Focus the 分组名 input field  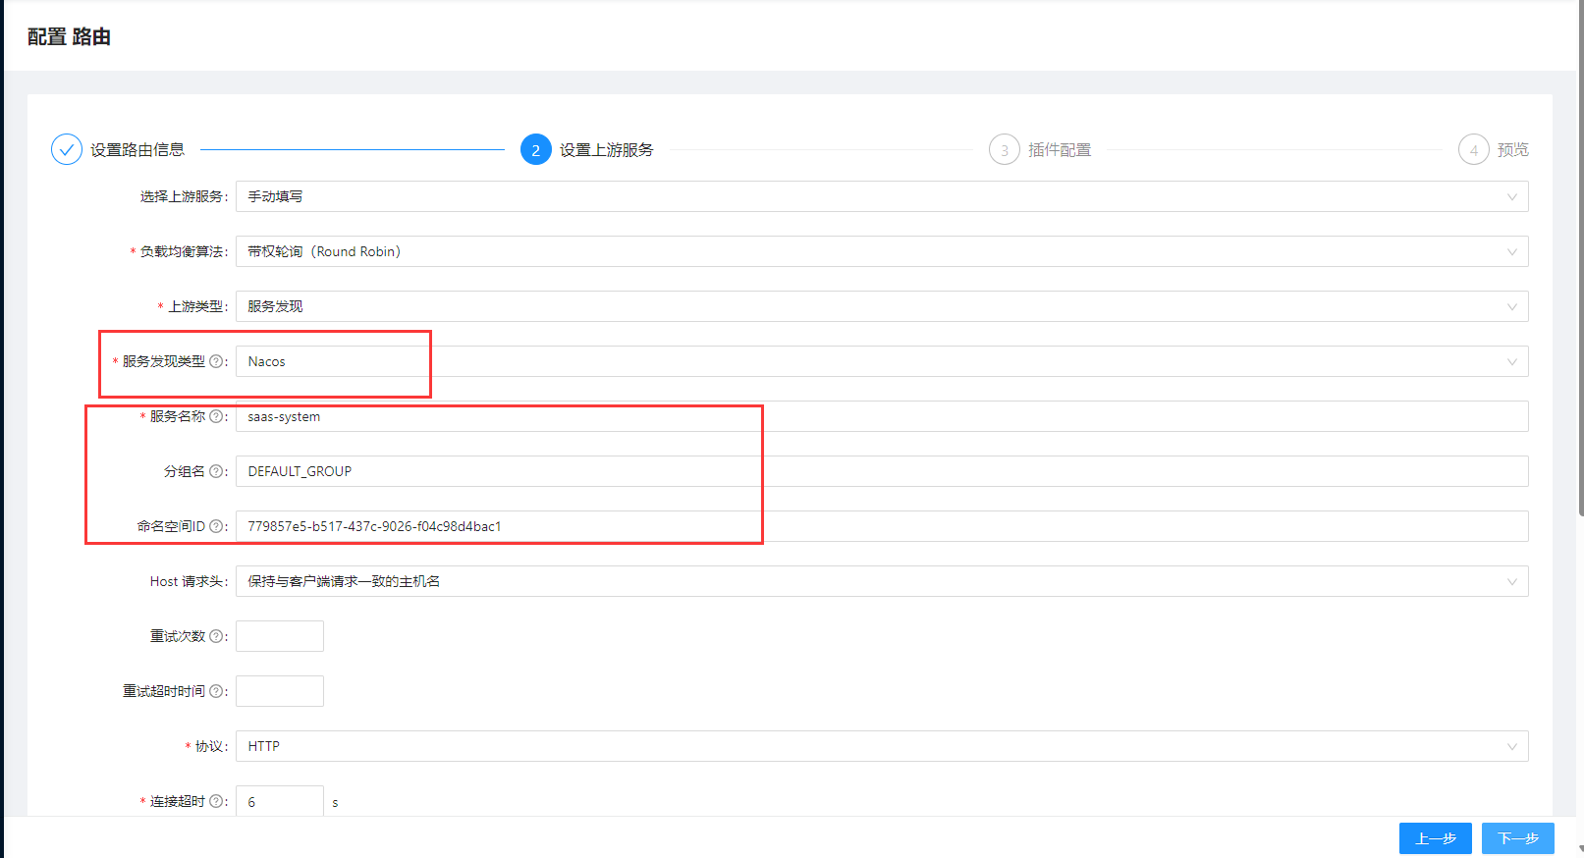coord(882,471)
